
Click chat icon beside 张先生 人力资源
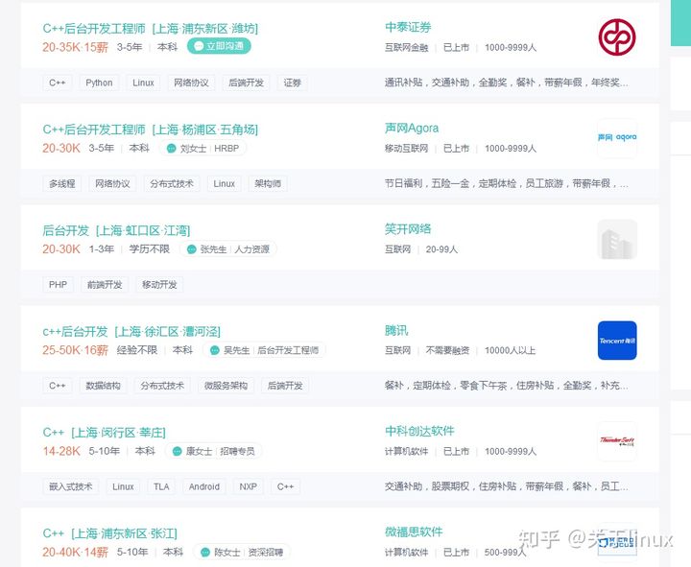191,249
